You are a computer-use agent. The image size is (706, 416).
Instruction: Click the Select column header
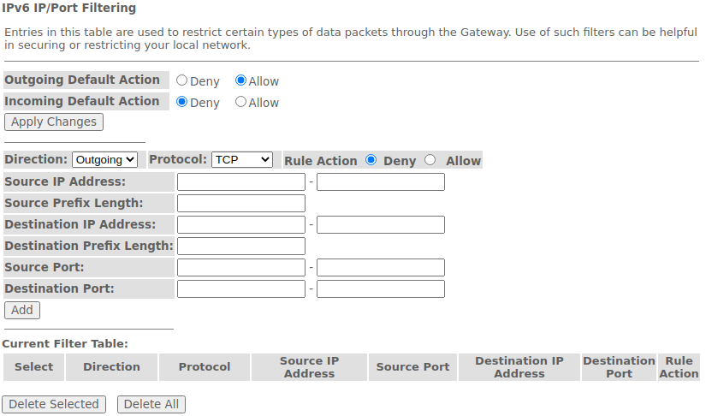pos(34,367)
